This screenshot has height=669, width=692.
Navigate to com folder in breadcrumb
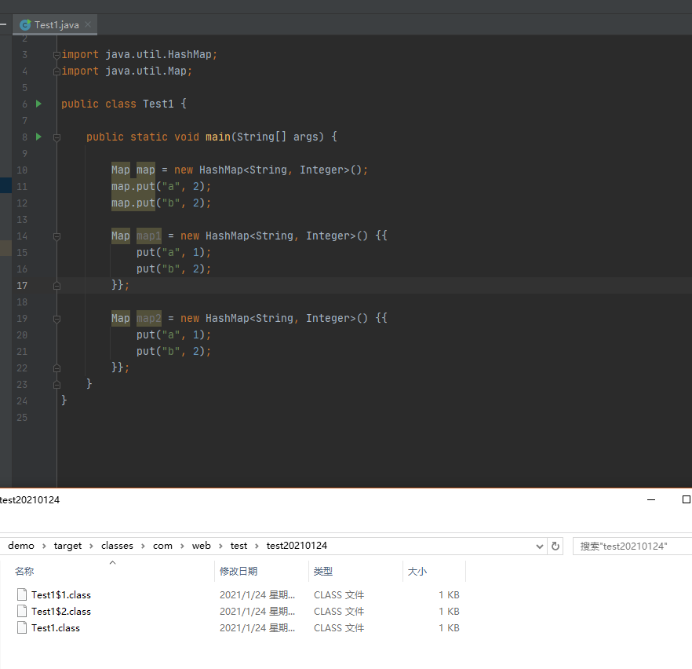tap(162, 546)
